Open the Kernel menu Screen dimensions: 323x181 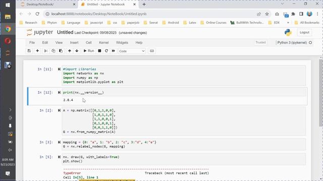pos(103,42)
